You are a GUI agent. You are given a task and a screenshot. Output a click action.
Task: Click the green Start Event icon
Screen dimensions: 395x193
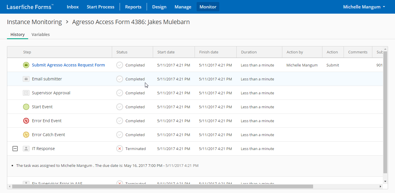[26, 107]
